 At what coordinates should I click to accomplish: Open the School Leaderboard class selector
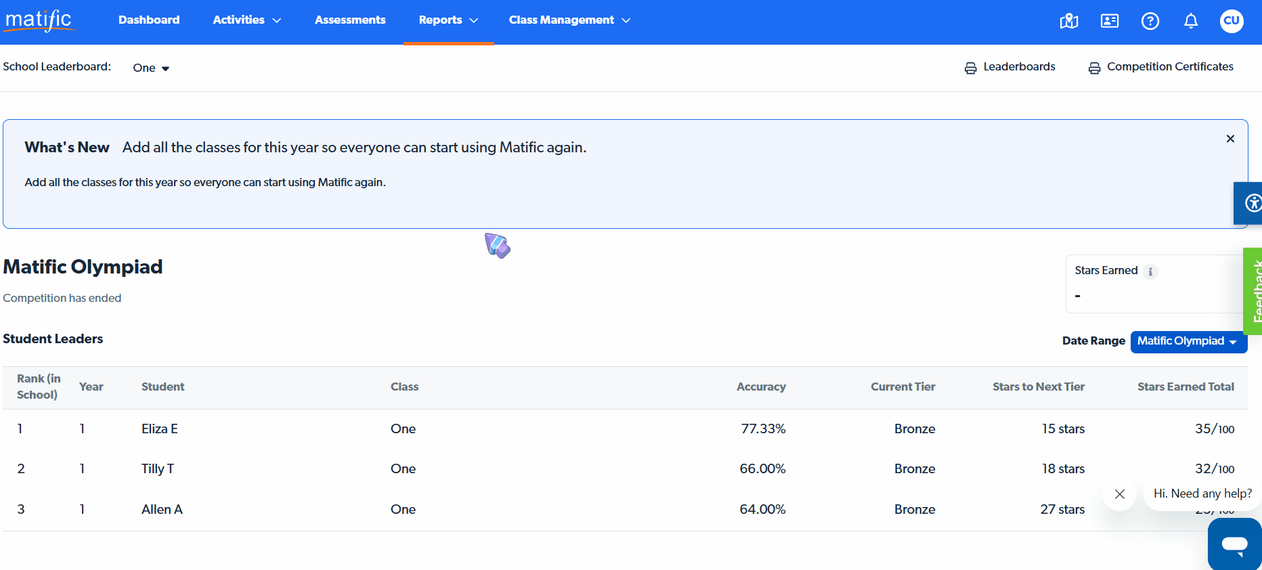[x=151, y=68]
